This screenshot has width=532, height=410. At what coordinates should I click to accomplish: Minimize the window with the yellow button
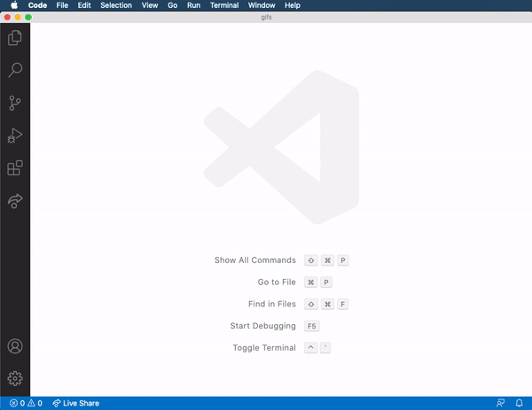tap(18, 17)
